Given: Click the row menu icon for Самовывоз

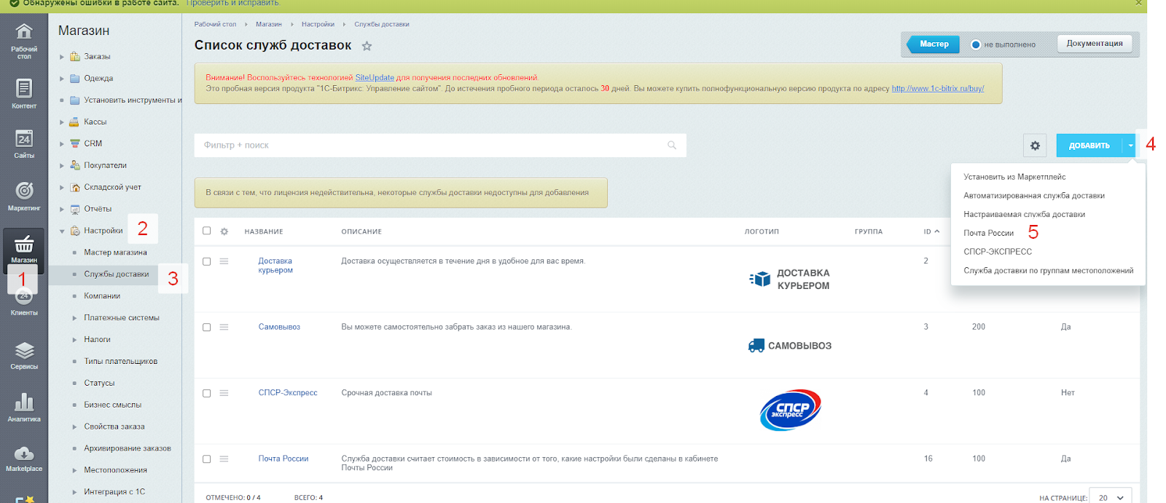Looking at the screenshot, I should point(224,327).
